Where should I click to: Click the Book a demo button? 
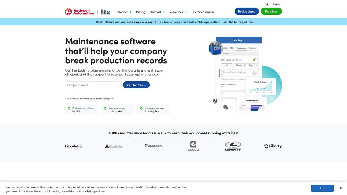click(x=247, y=11)
